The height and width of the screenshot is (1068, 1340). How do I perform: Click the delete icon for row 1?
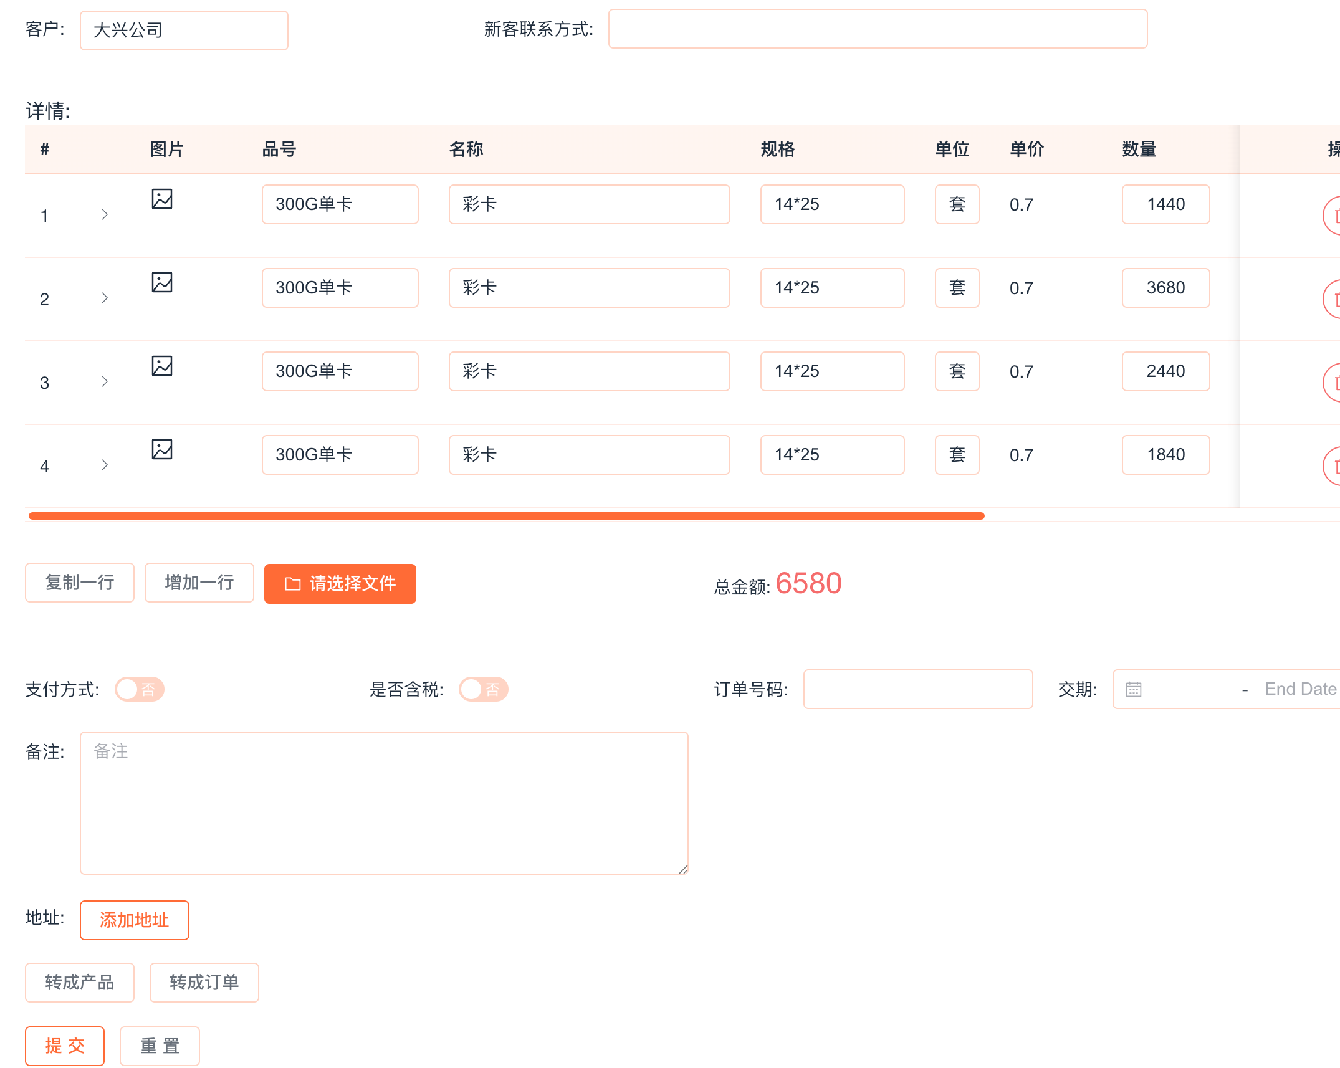tap(1335, 216)
